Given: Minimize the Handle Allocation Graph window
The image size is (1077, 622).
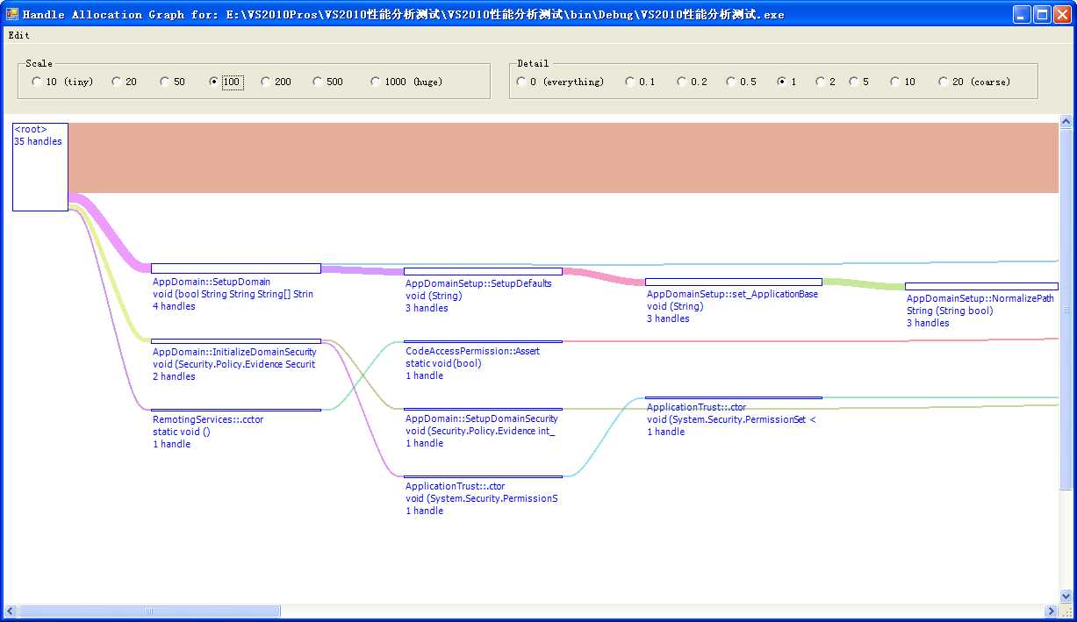Looking at the screenshot, I should point(1022,14).
